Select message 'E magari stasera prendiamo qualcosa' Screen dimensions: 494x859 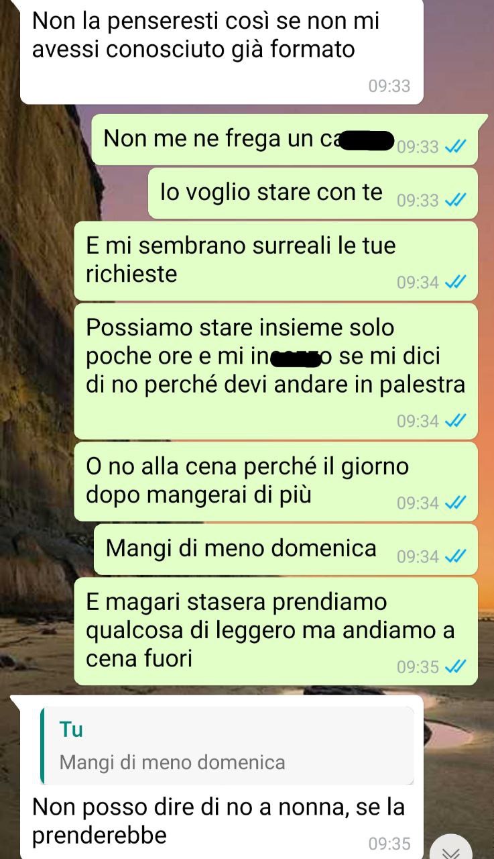coord(275,631)
